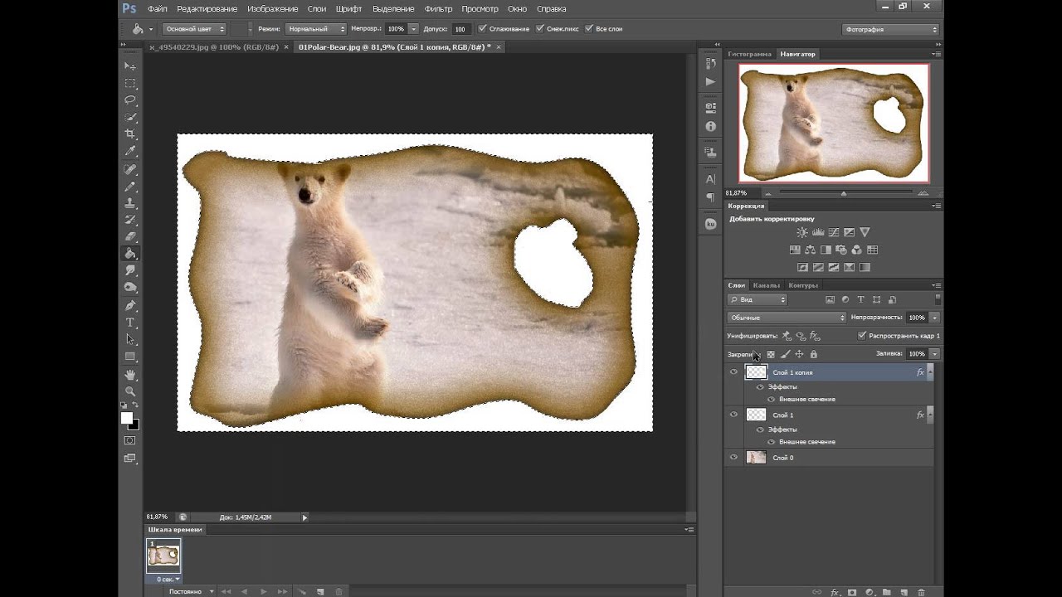The height and width of the screenshot is (597, 1062).
Task: Click the lock all layer icon
Action: coord(813,354)
